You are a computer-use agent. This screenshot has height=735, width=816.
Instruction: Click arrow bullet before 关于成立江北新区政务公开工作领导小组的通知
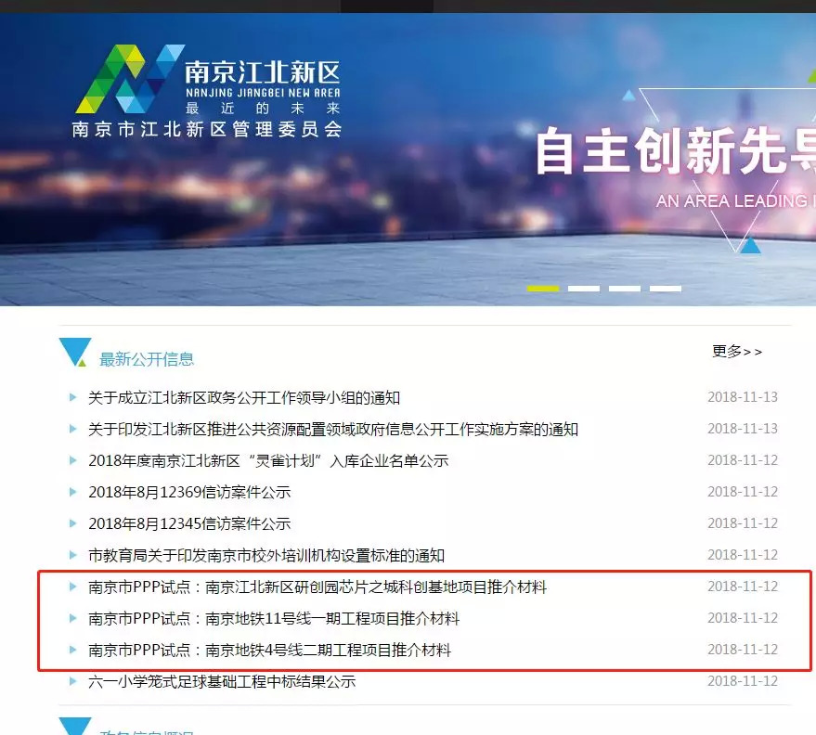(x=73, y=398)
